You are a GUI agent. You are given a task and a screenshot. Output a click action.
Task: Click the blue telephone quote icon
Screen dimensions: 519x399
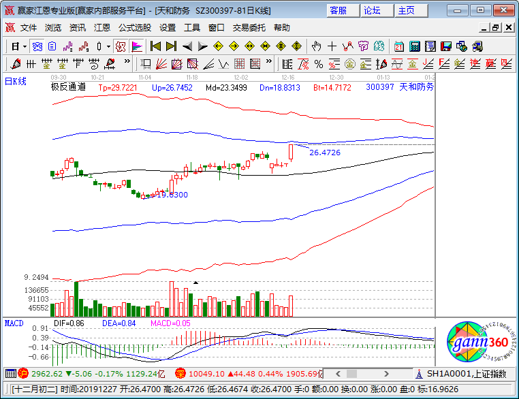click(37, 47)
